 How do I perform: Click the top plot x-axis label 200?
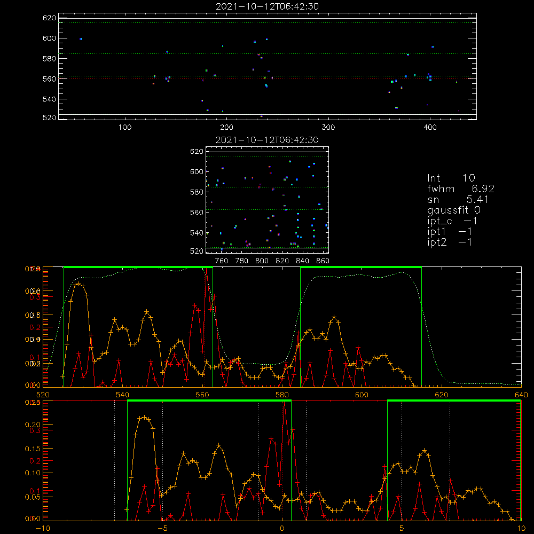pyautogui.click(x=226, y=128)
